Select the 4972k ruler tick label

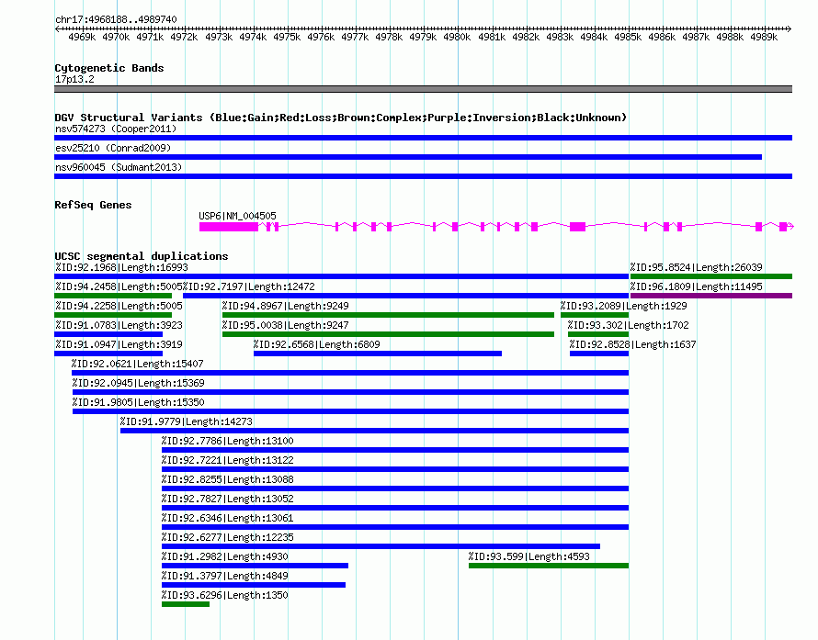[x=184, y=37]
